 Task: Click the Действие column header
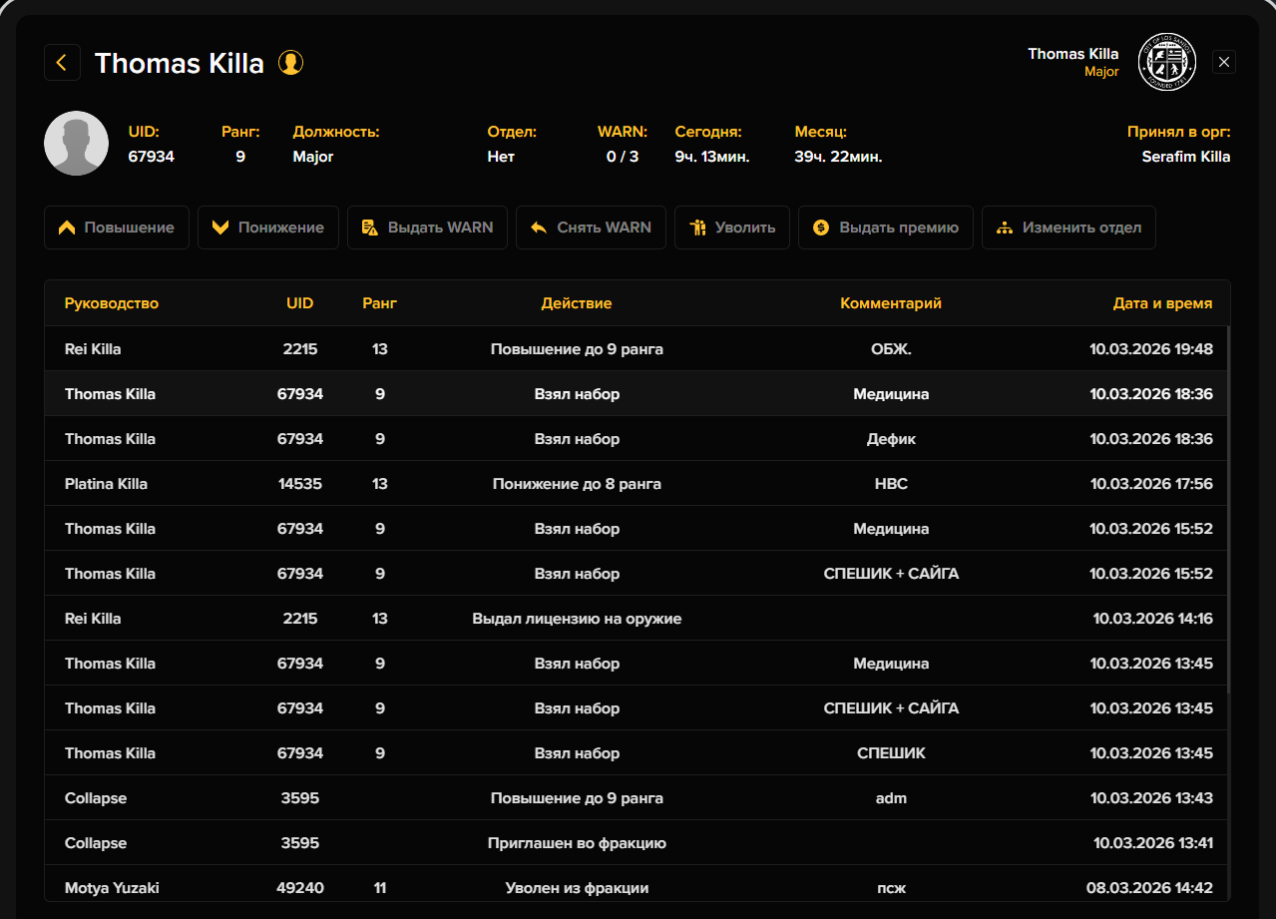point(577,303)
